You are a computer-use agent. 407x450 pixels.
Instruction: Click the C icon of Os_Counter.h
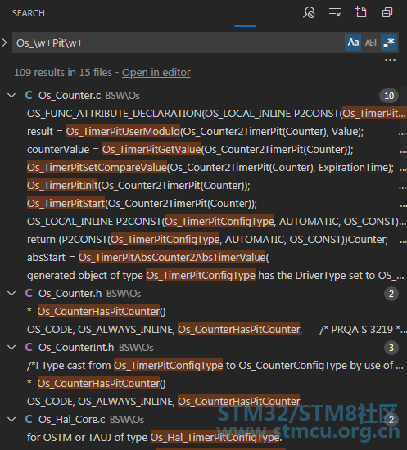tap(29, 294)
